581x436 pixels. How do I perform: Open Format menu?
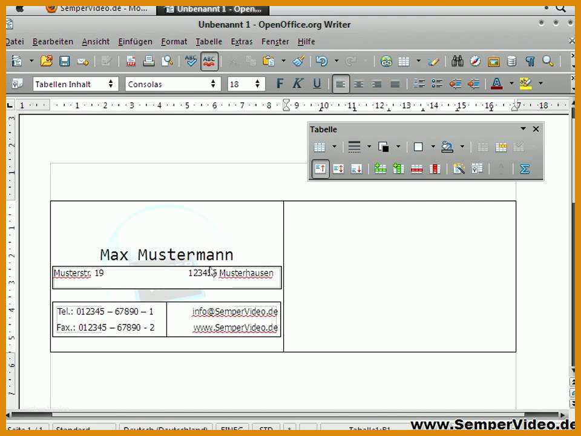(174, 42)
